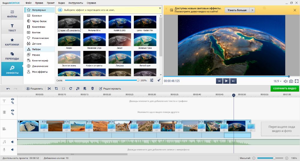The height and width of the screenshot is (161, 300).
Task: Take a snapshot with the camera icon
Action: 291,81
